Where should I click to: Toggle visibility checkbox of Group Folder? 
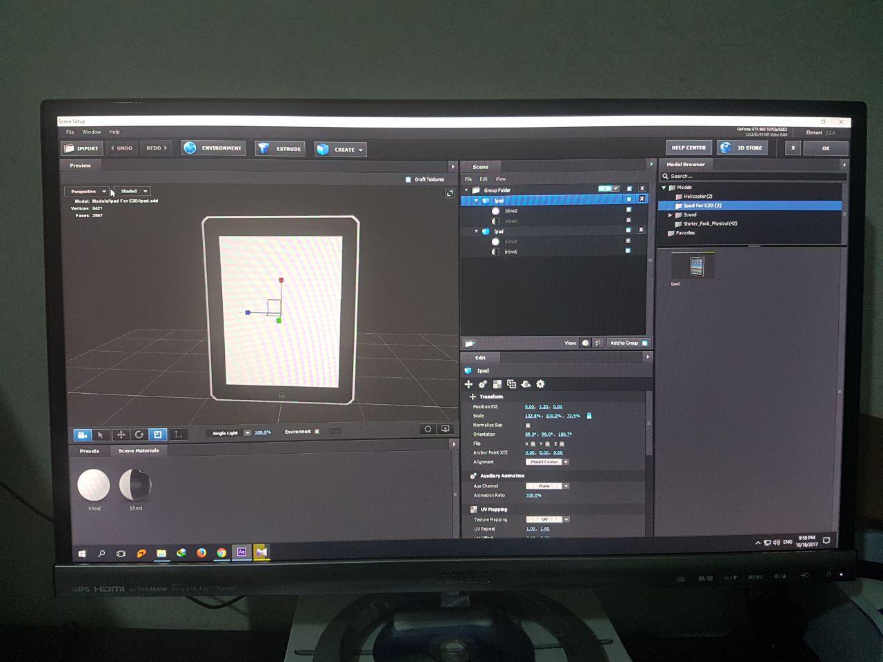629,188
